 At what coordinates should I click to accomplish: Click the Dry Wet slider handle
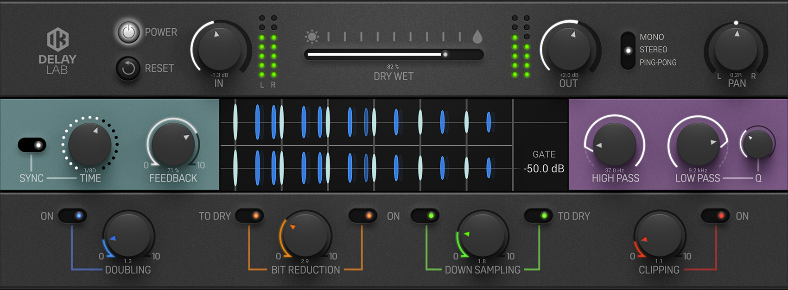[445, 54]
